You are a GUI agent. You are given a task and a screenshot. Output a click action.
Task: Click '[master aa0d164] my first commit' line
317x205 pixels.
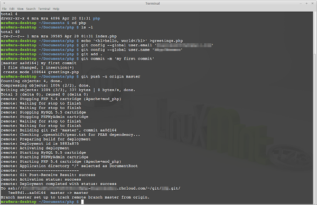click(x=39, y=63)
